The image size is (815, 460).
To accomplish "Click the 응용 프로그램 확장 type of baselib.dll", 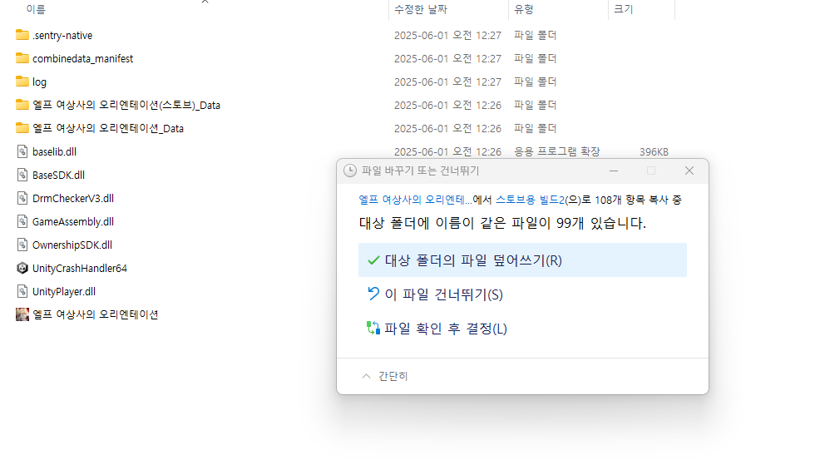I will pos(556,151).
